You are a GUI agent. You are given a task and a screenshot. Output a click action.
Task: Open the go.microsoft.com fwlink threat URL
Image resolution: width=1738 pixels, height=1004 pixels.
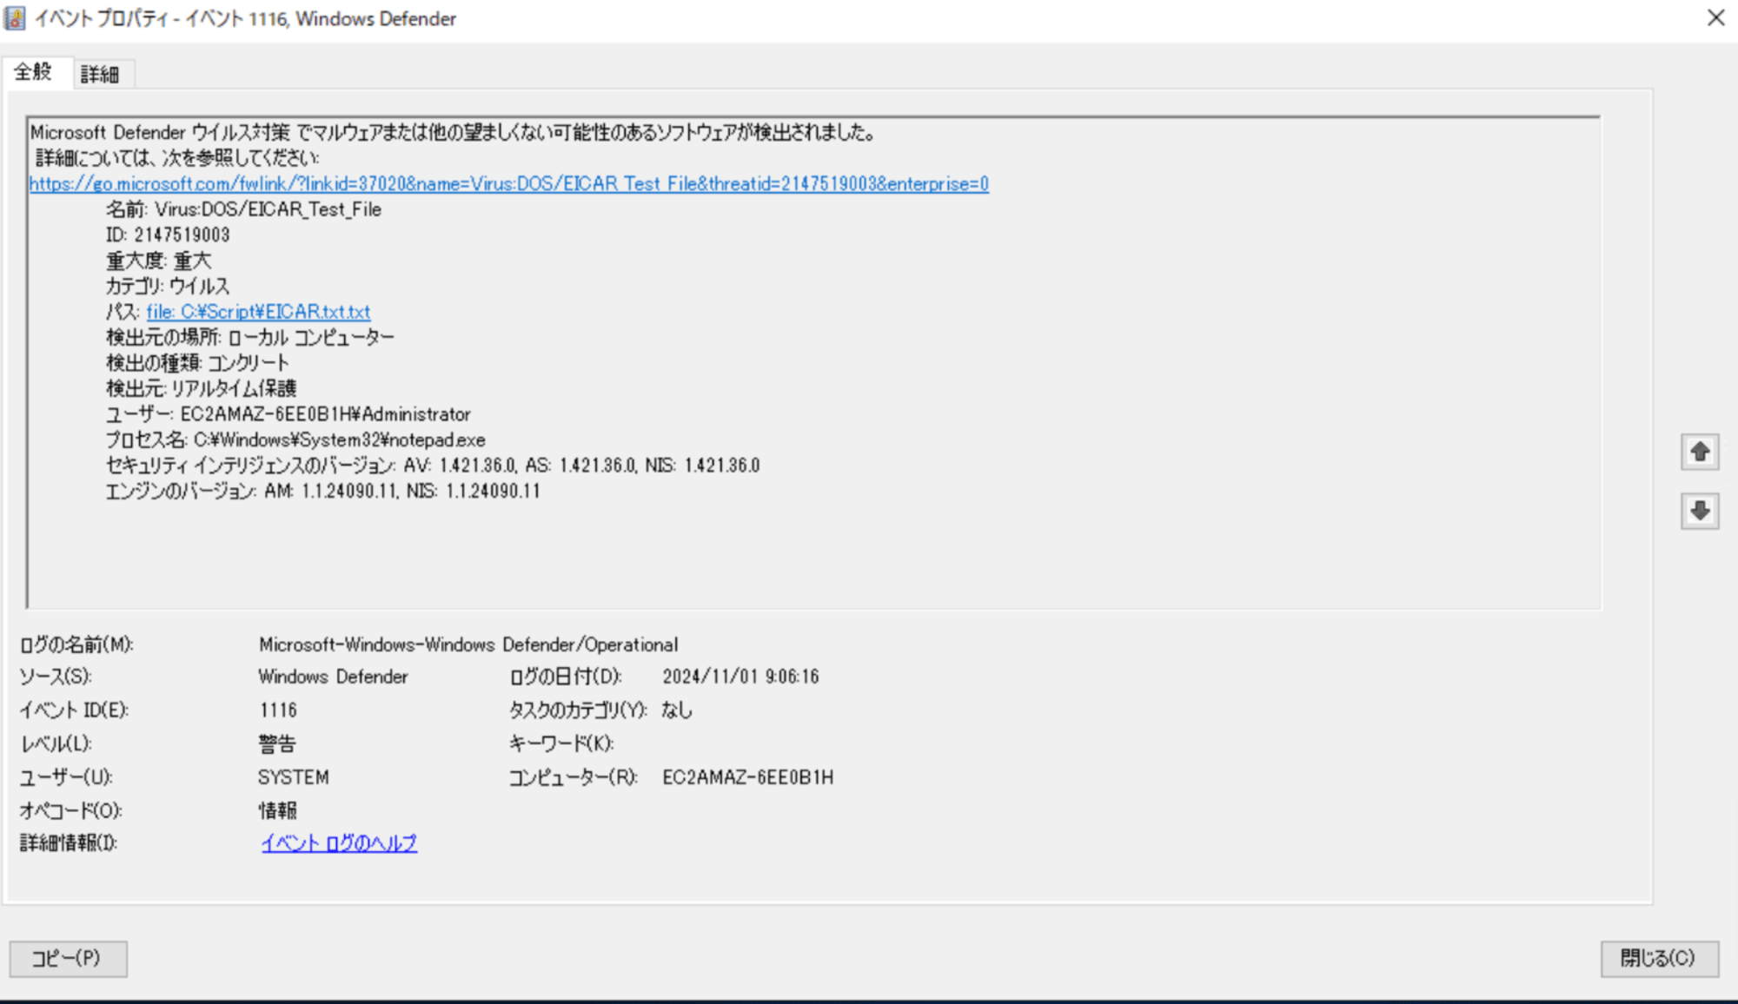[509, 184]
